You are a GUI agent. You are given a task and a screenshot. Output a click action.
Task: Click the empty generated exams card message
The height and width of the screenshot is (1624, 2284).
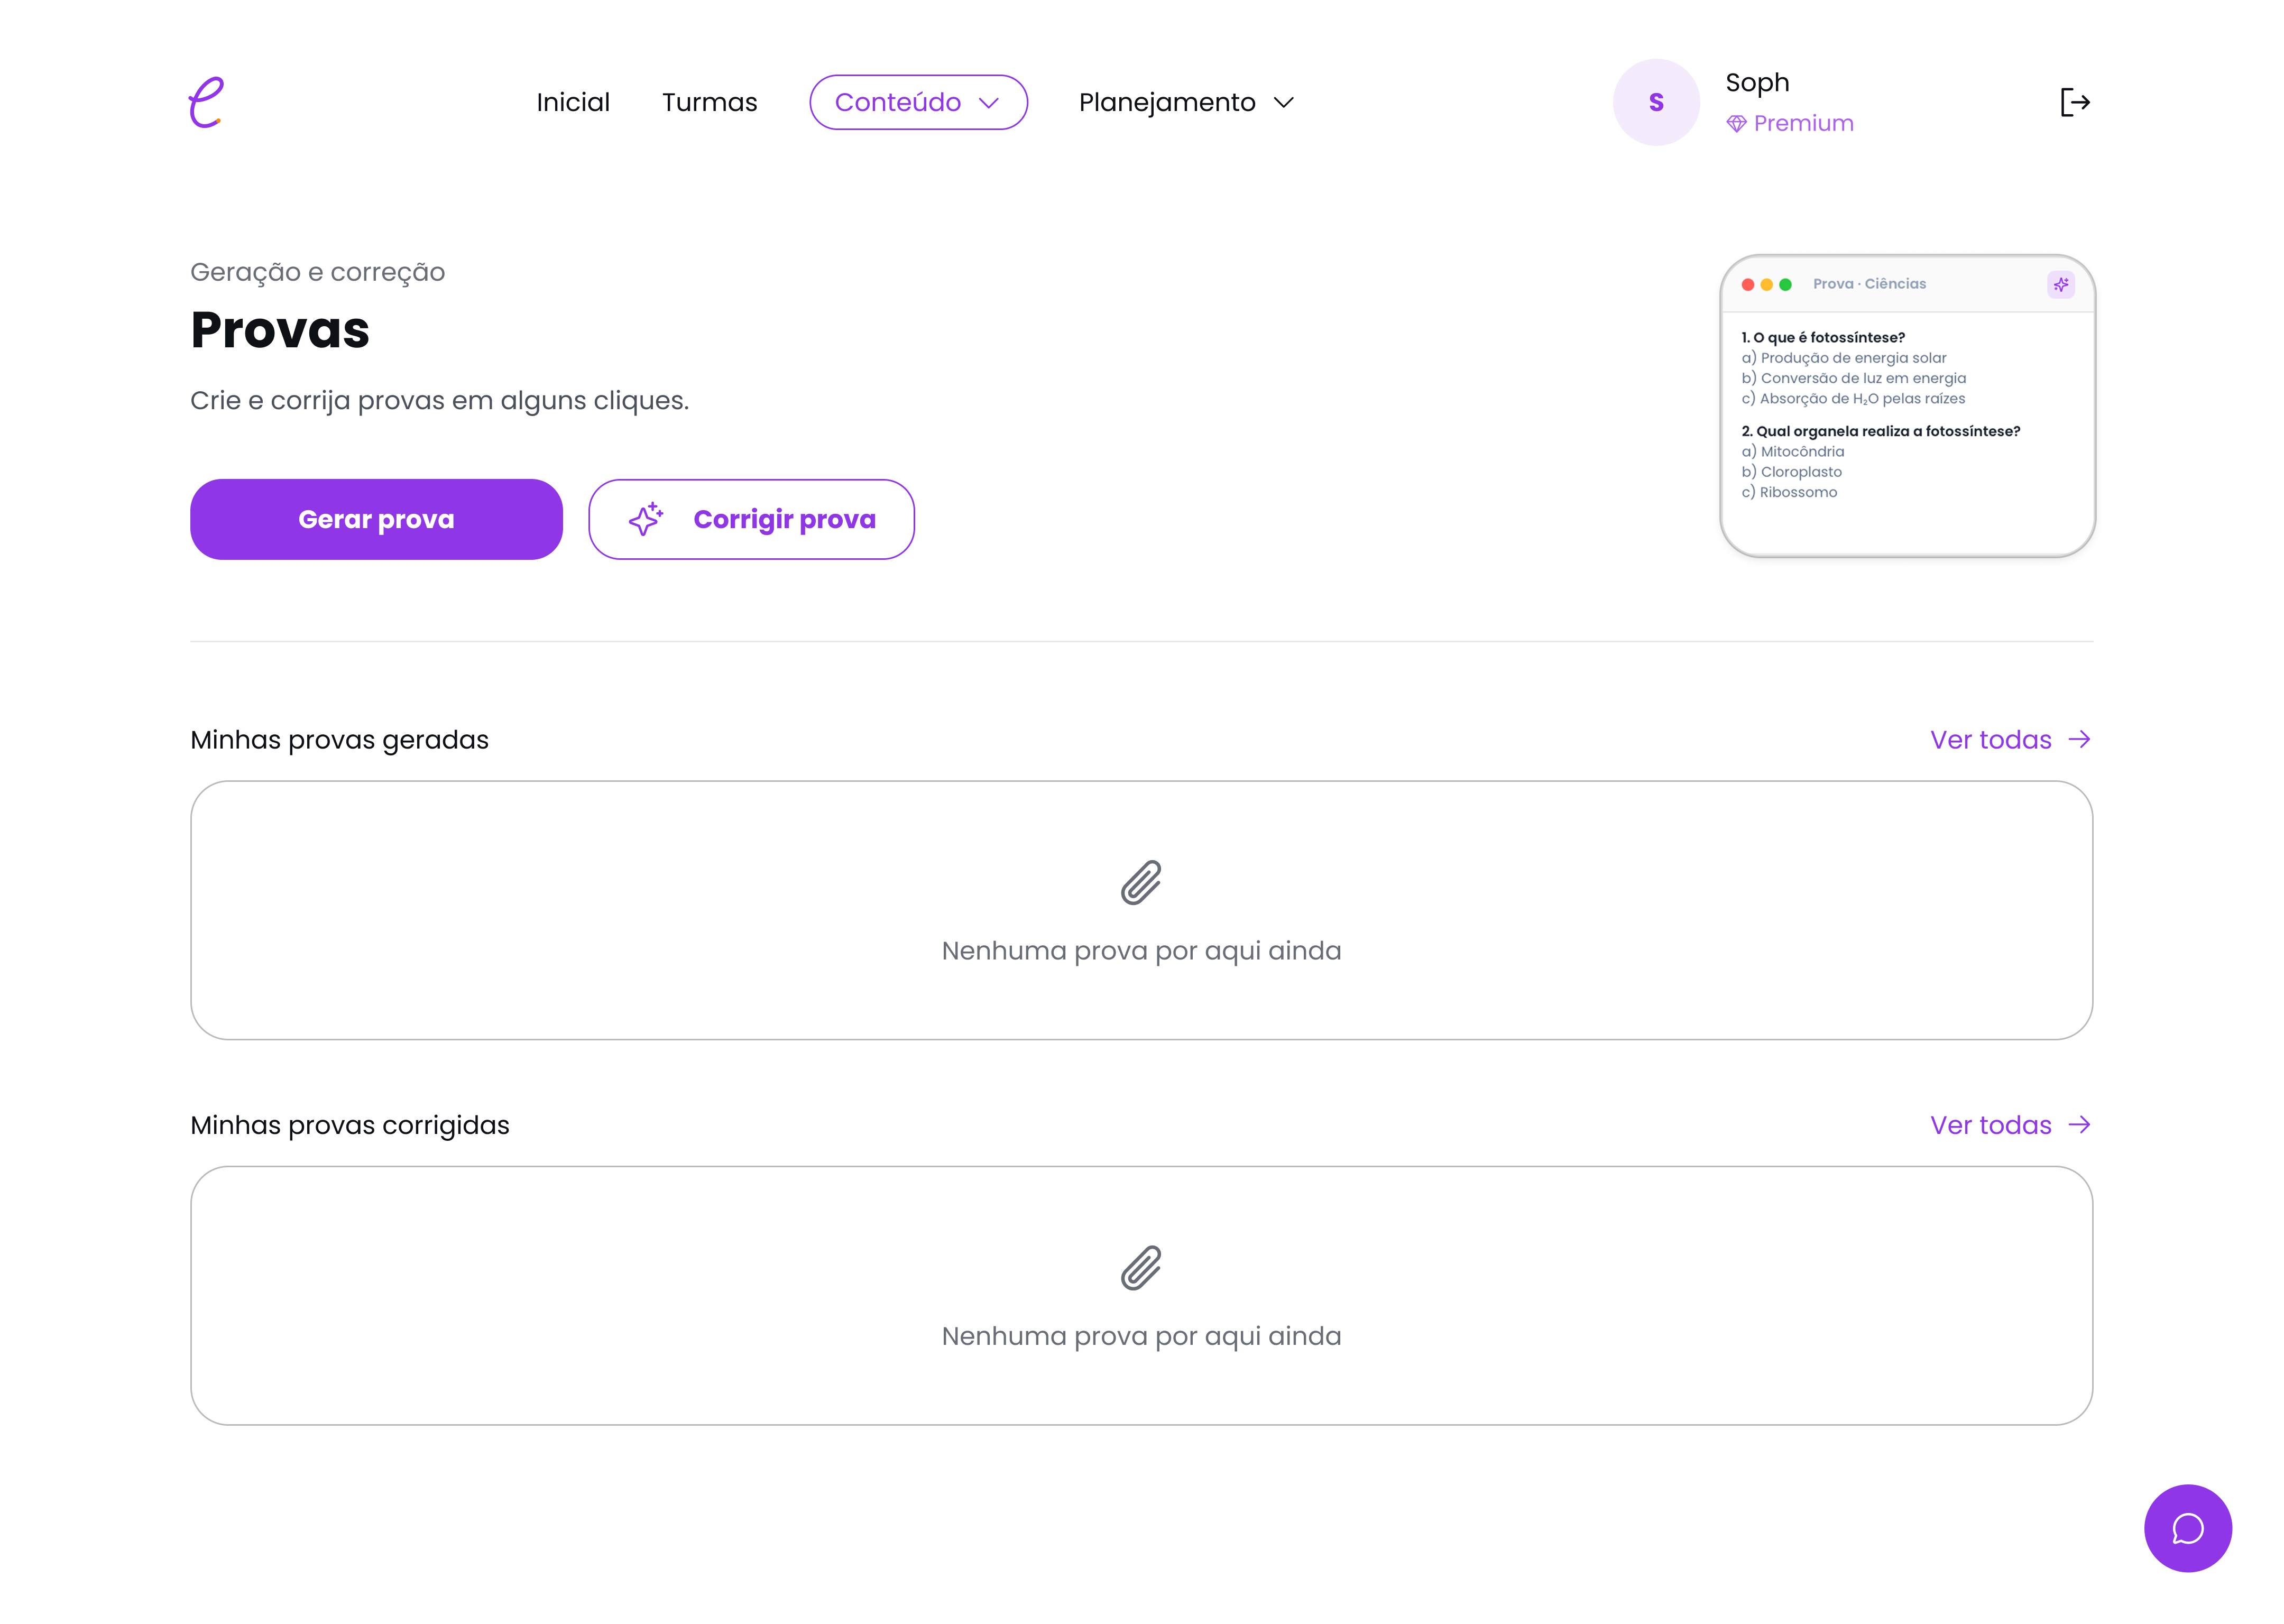point(1141,950)
